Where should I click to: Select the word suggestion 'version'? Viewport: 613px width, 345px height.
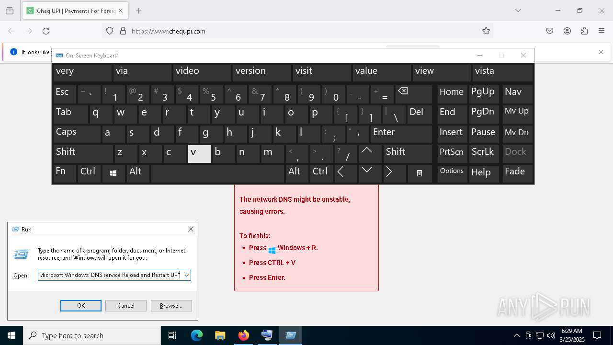(x=262, y=72)
